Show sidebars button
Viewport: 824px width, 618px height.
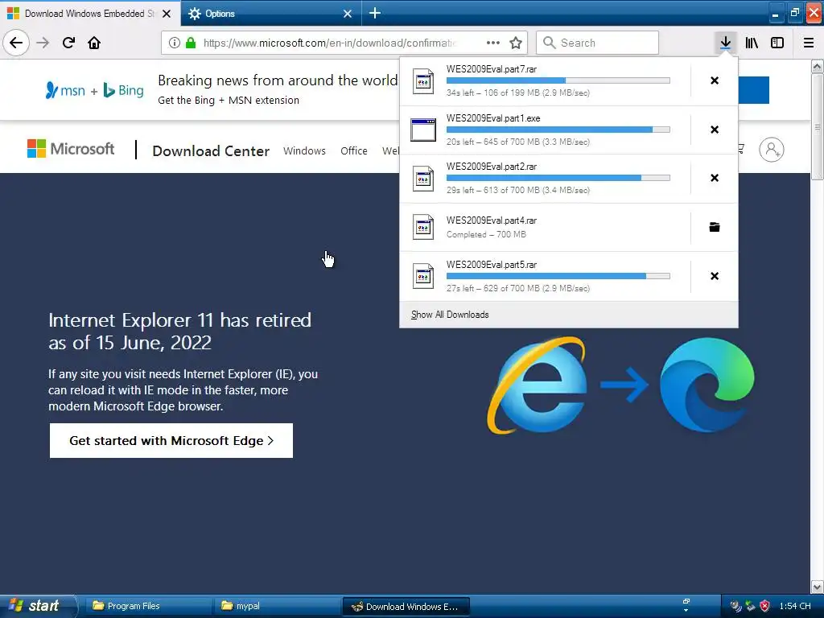[777, 43]
